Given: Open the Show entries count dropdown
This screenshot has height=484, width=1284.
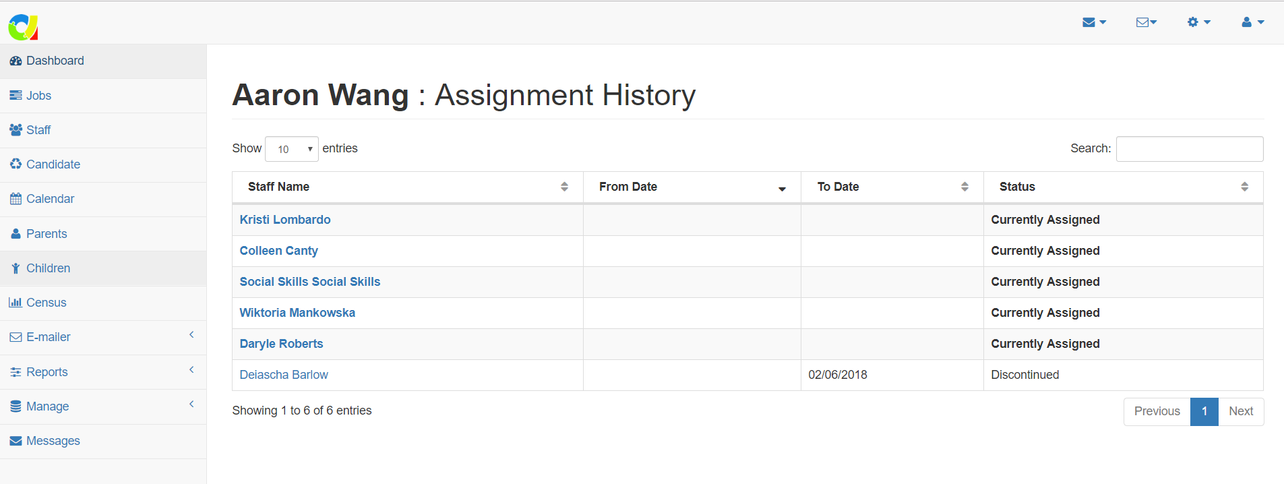Looking at the screenshot, I should point(292,149).
